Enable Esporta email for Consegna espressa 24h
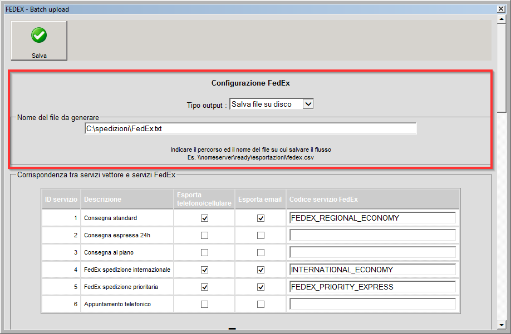Image resolution: width=511 pixels, height=334 pixels. point(261,235)
